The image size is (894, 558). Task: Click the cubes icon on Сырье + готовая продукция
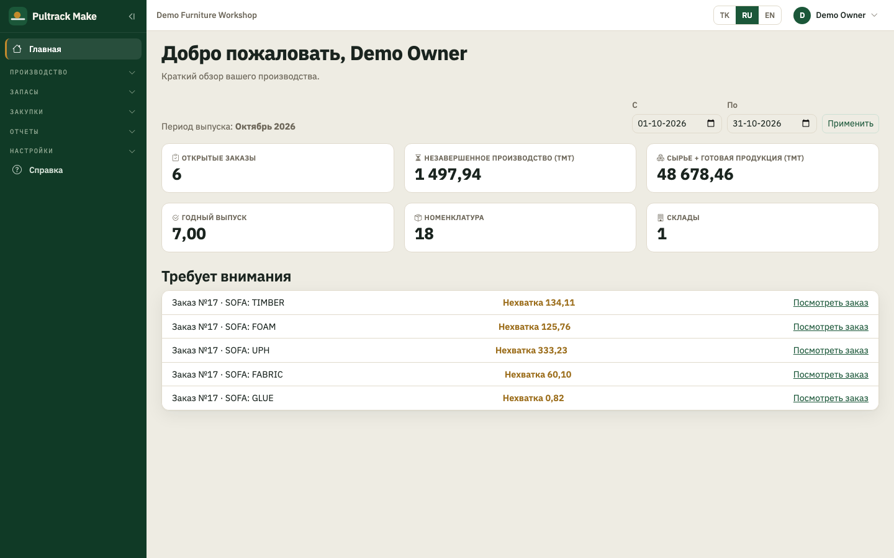(661, 158)
